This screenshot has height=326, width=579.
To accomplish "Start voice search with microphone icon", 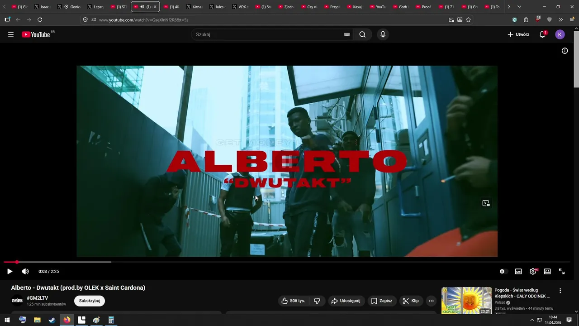I will pos(383,34).
